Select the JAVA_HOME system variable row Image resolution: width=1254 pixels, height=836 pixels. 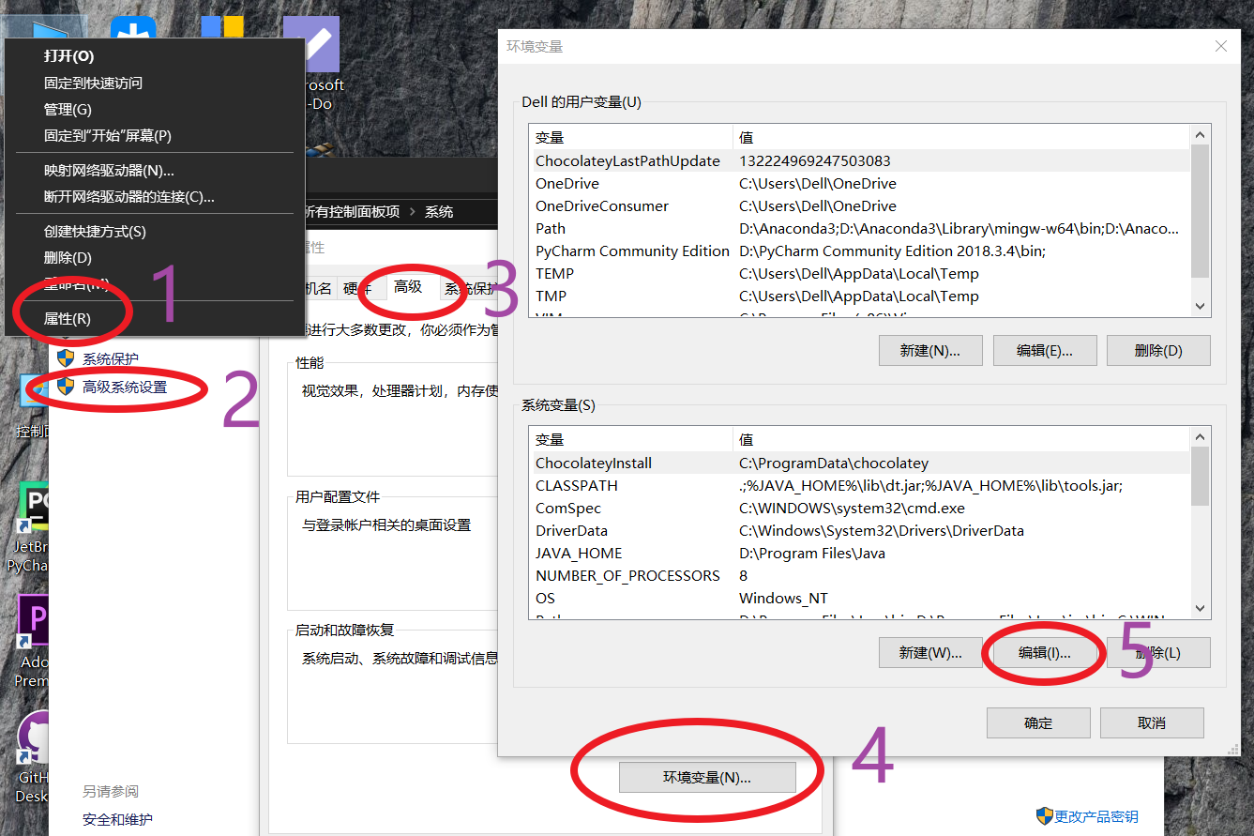(x=861, y=553)
